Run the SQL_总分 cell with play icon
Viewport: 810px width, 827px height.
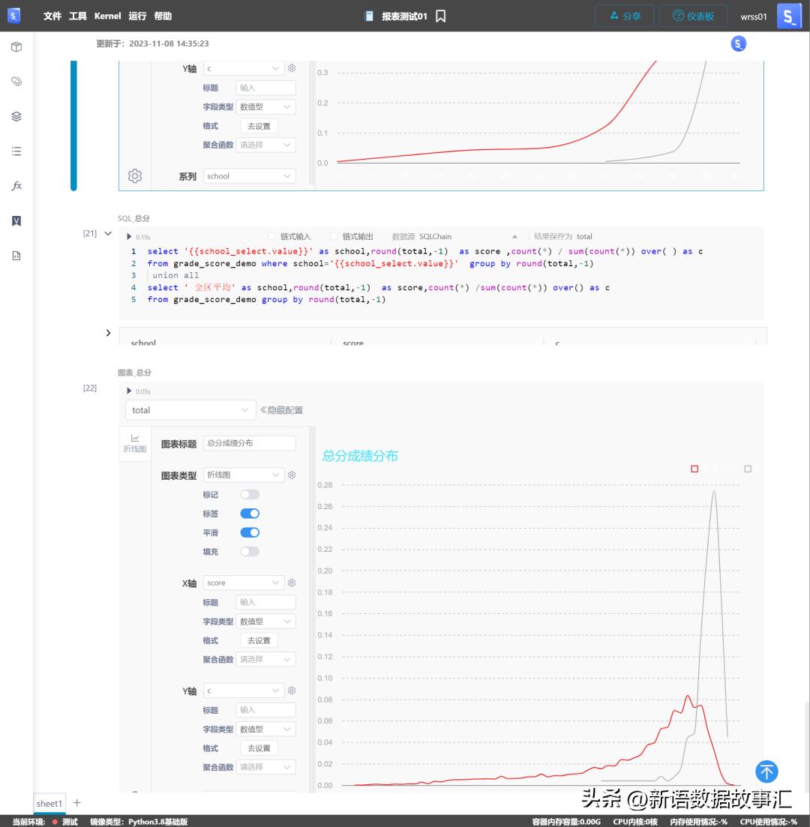pos(129,237)
